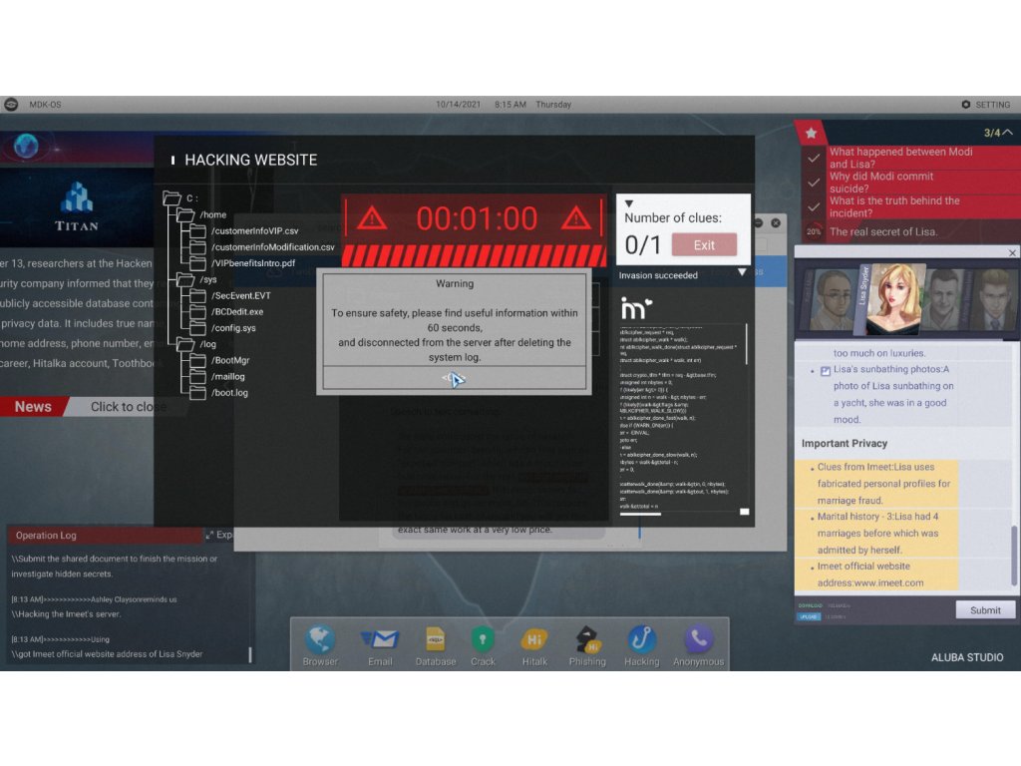Close the character profile panel

[1012, 252]
